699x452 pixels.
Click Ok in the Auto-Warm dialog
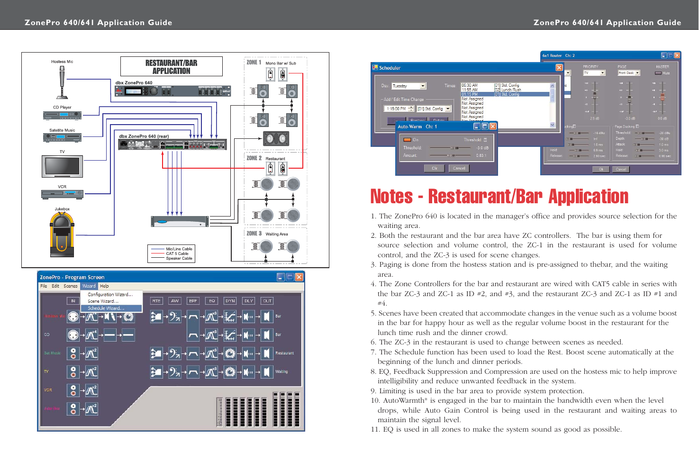(x=435, y=168)
